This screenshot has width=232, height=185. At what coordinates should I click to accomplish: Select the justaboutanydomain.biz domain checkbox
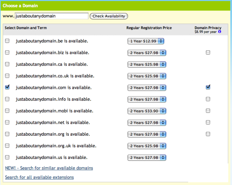click(7, 53)
